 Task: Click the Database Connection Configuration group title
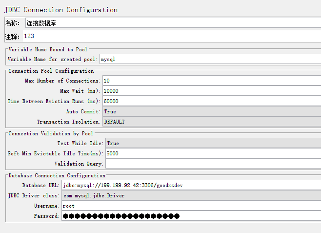(57, 175)
